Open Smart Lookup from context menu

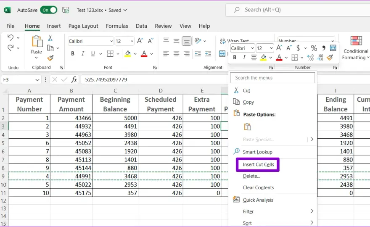point(272,152)
